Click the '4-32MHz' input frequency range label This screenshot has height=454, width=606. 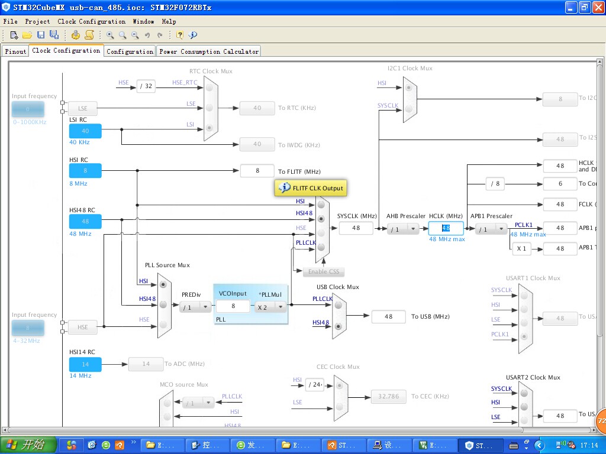click(26, 341)
